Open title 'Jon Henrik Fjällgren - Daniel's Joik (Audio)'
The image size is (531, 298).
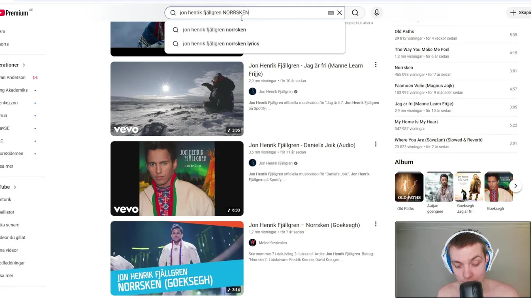(x=302, y=145)
